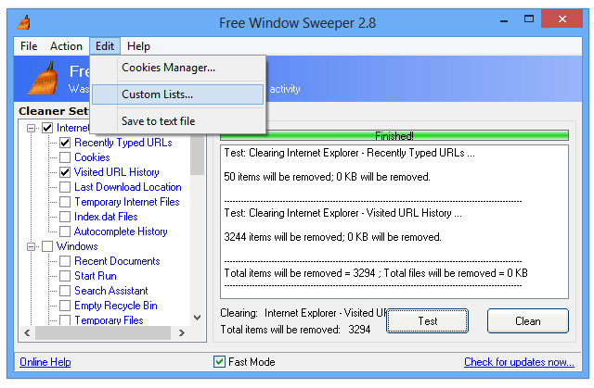Select the Temporary Internet Files label
The height and width of the screenshot is (388, 594).
[x=127, y=202]
